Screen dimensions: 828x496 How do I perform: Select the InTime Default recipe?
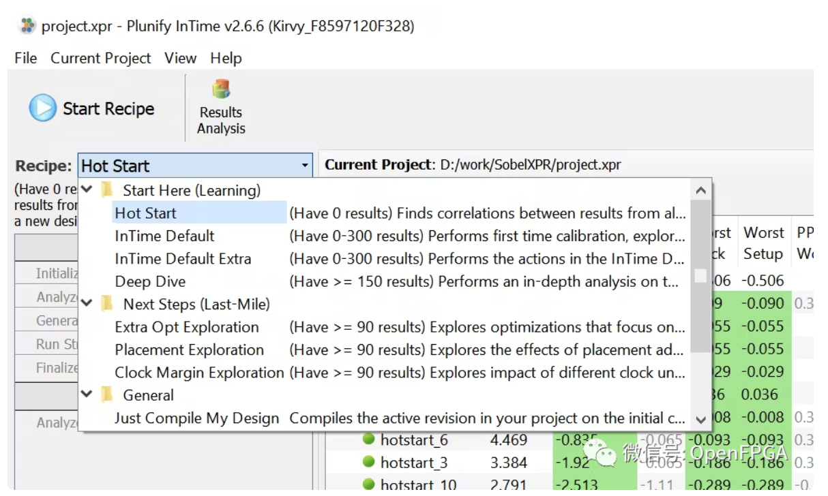tap(164, 236)
